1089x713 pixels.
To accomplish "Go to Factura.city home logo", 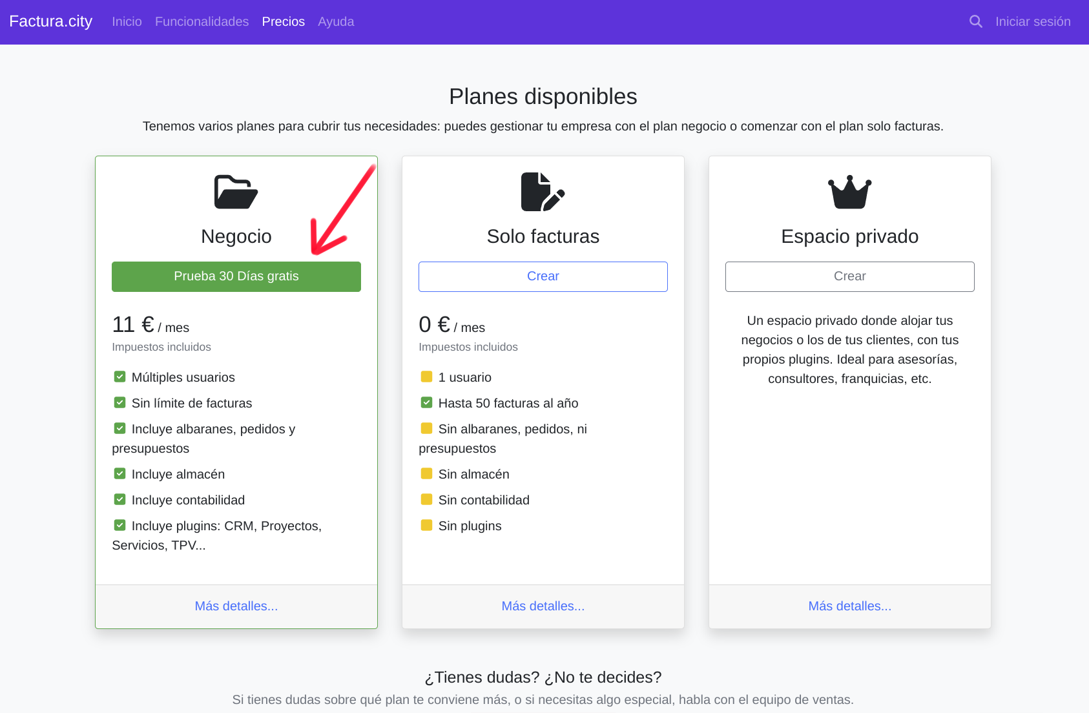I will [51, 21].
